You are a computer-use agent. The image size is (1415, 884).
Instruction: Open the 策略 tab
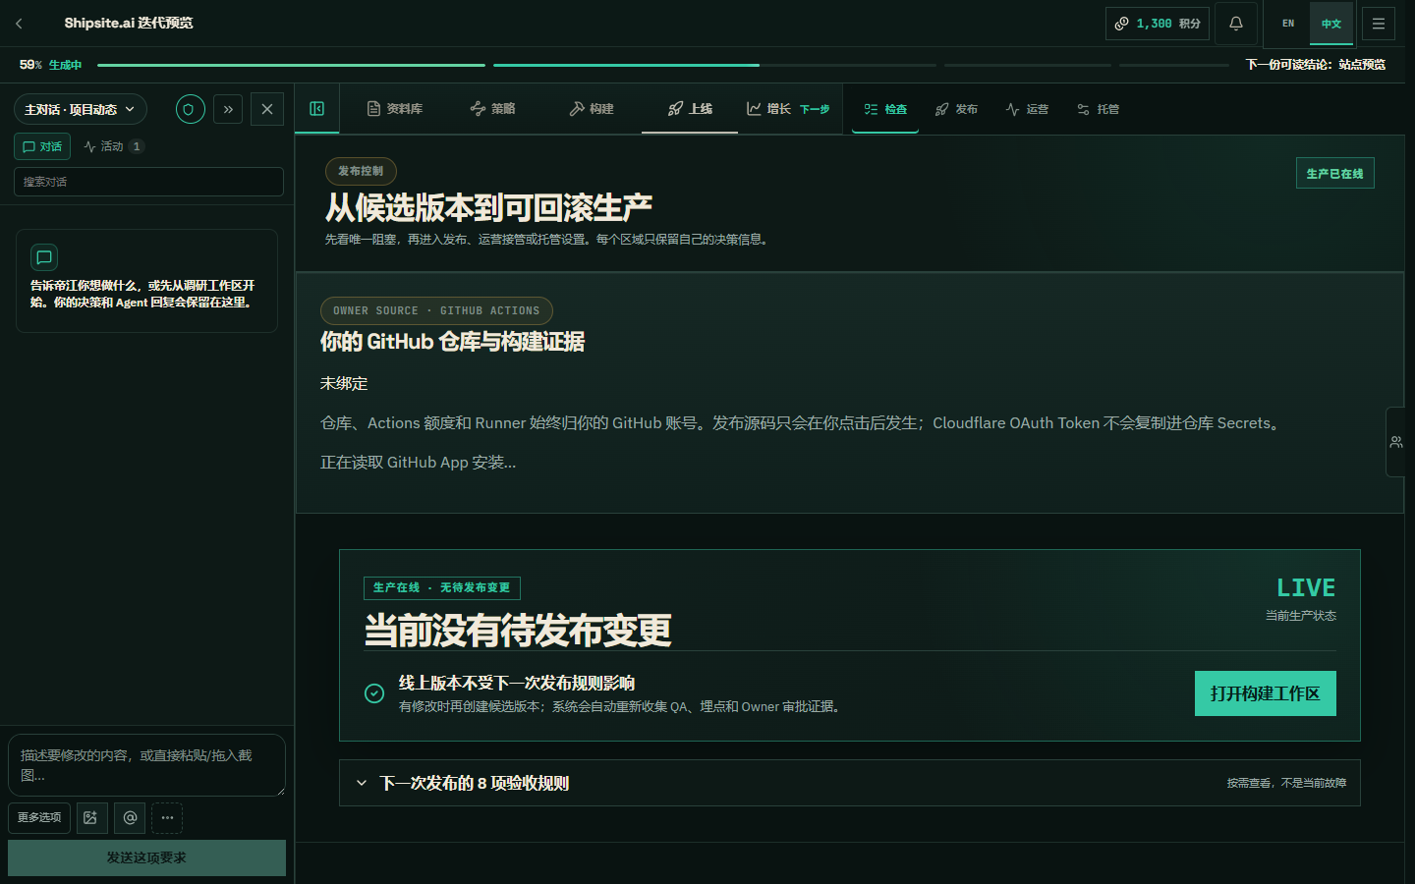[x=493, y=109]
